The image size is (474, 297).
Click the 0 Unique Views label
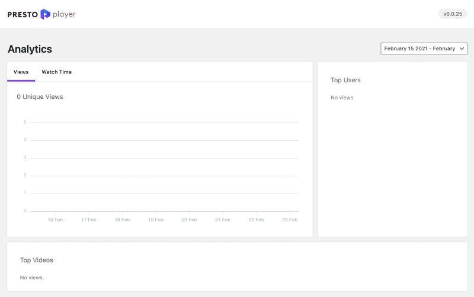(40, 96)
